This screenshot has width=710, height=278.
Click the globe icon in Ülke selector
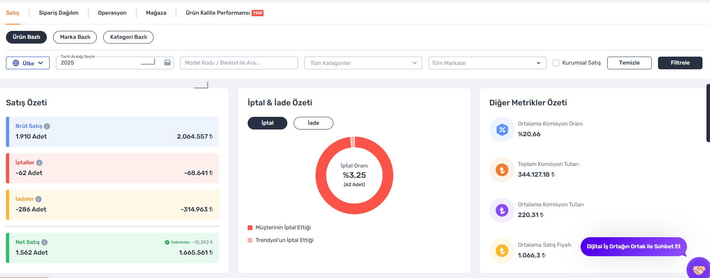click(x=16, y=63)
